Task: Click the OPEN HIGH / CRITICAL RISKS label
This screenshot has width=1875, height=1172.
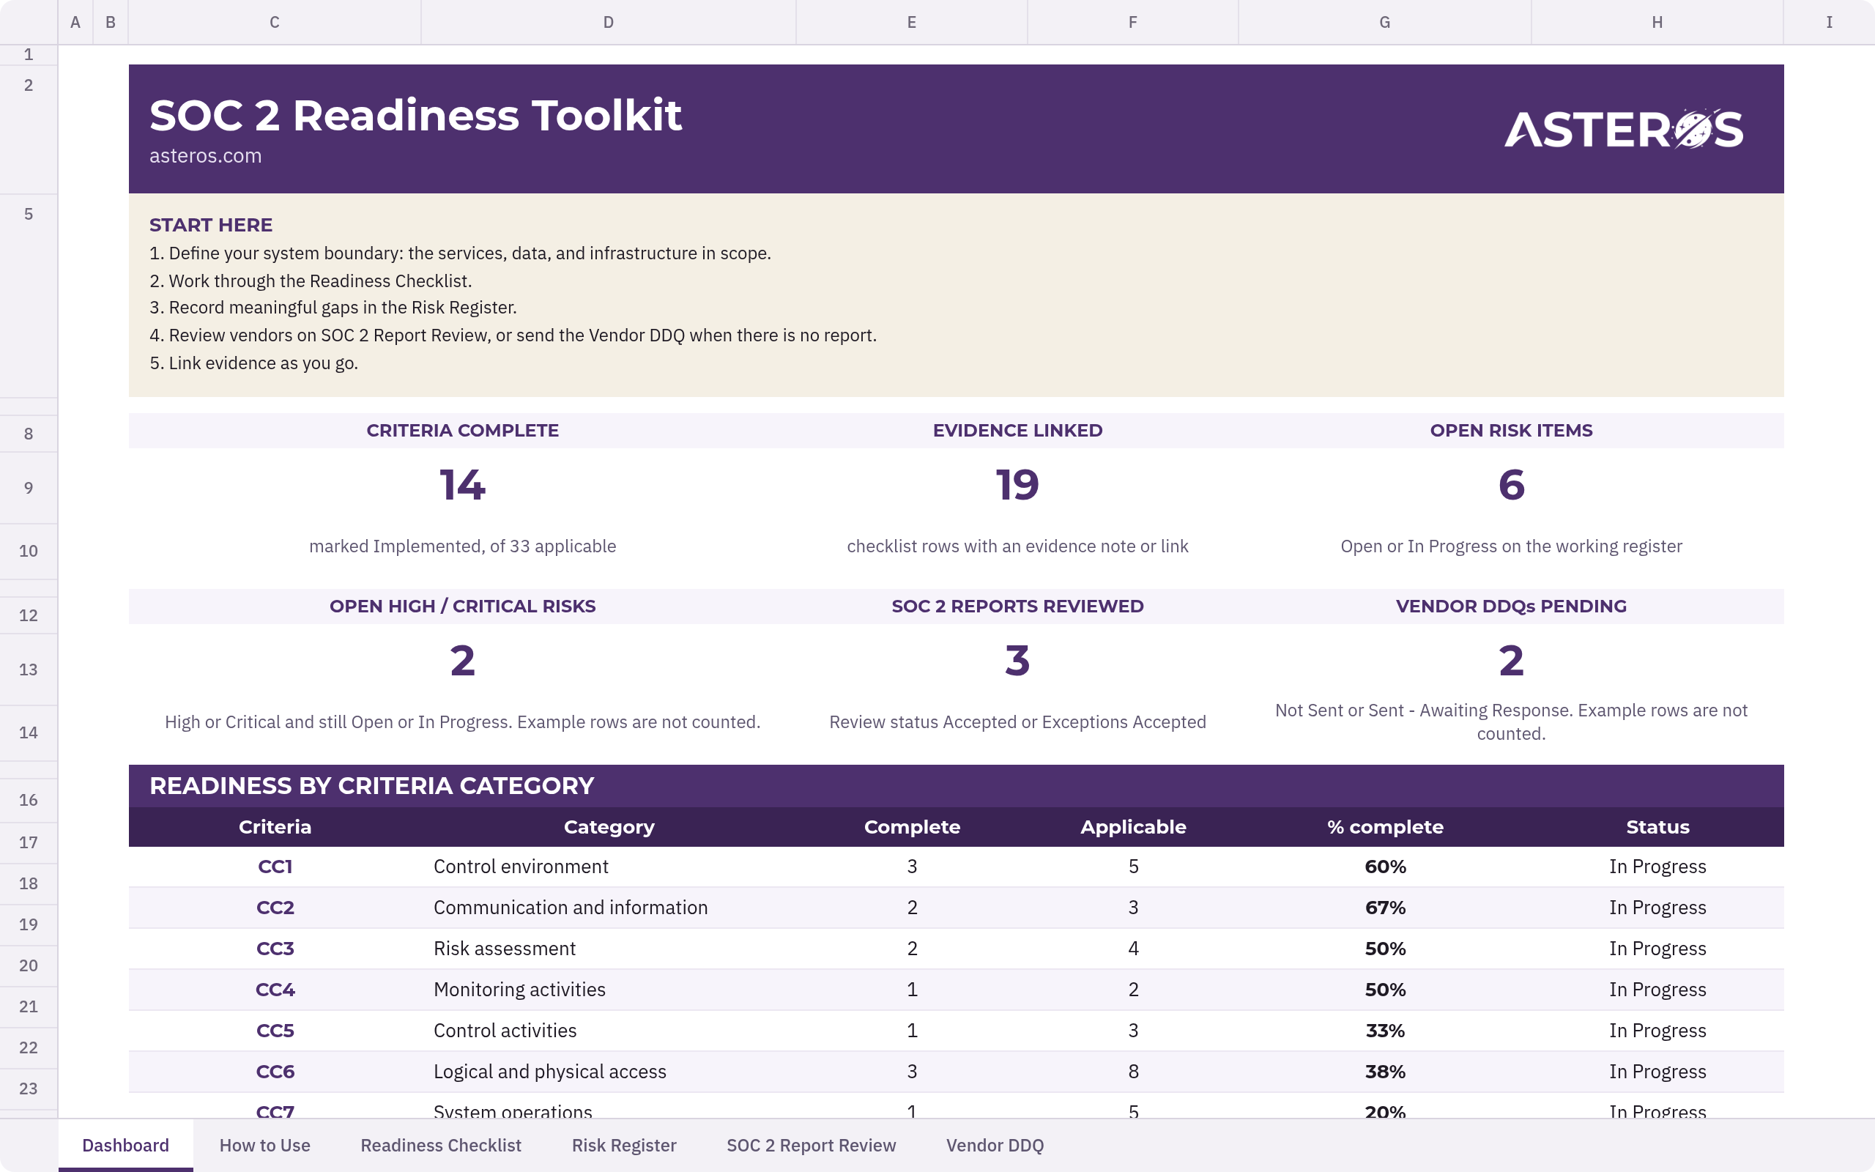Action: (x=463, y=607)
